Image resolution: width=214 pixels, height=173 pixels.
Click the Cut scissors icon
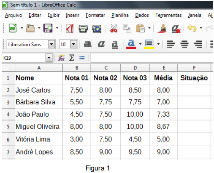click(114, 28)
